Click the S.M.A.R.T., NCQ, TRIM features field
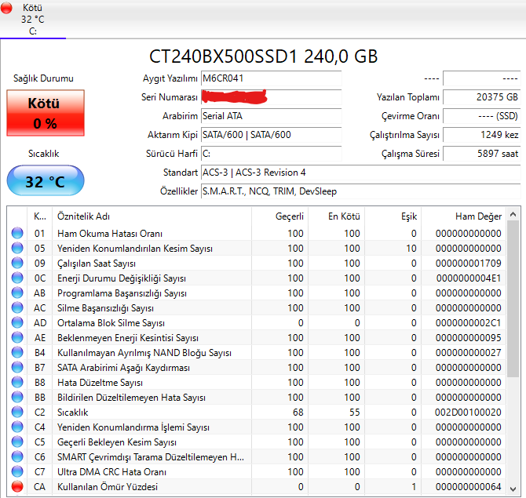526x498 pixels. click(360, 191)
